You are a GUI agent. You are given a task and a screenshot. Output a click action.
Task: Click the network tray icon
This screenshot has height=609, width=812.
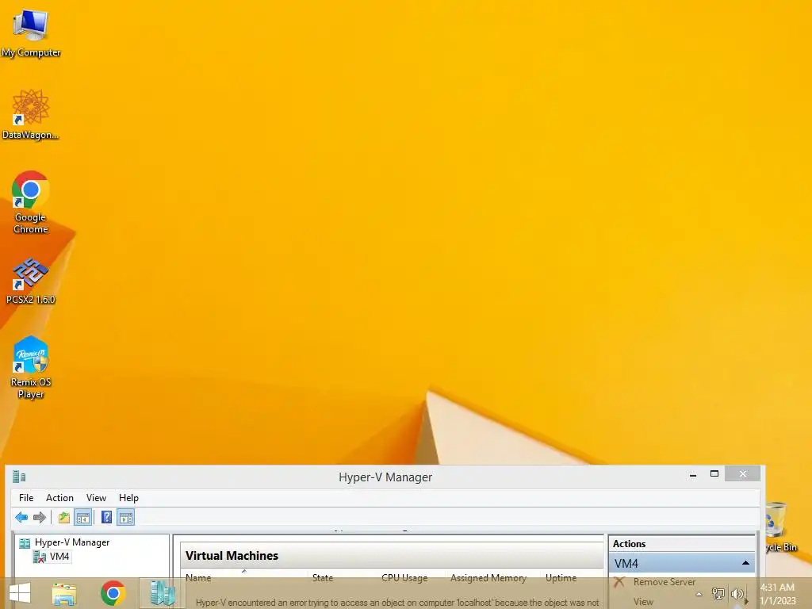point(718,593)
